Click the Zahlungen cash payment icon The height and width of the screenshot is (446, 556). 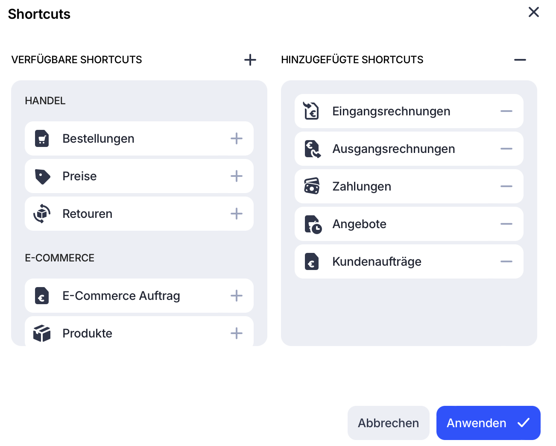click(x=312, y=186)
